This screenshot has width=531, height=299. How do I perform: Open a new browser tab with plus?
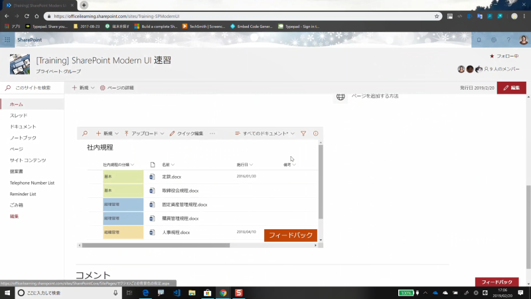click(x=84, y=5)
